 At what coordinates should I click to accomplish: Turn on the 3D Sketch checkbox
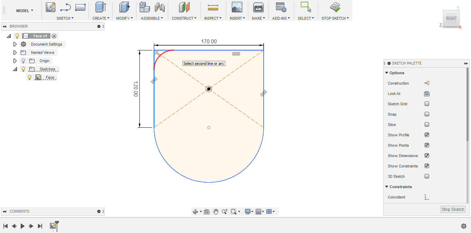427,176
